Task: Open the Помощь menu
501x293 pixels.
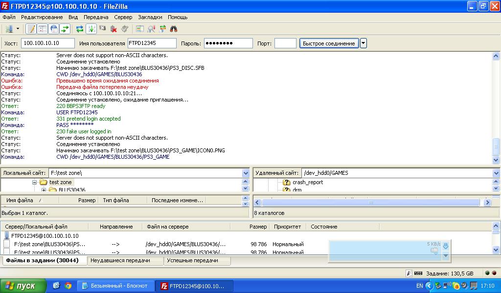Action: pos(178,17)
